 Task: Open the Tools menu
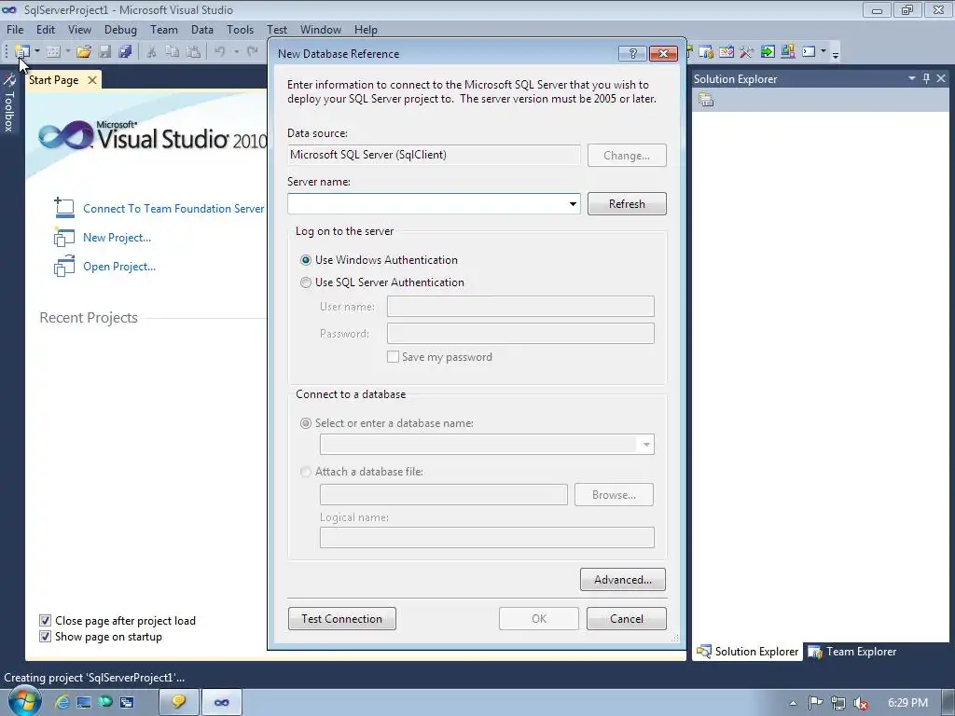coord(240,29)
